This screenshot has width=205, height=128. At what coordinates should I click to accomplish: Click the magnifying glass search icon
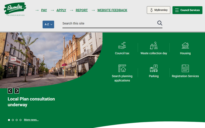click(160, 23)
